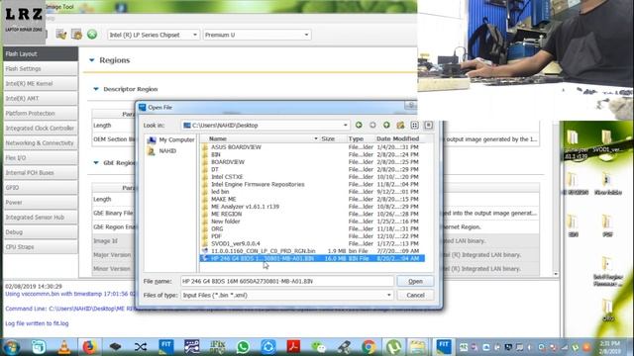The image size is (634, 356).
Task: Open iFix app from taskbar
Action: (x=218, y=347)
